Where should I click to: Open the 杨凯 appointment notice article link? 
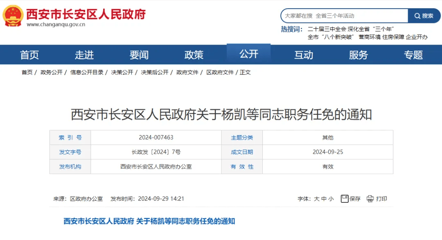[x=149, y=221]
